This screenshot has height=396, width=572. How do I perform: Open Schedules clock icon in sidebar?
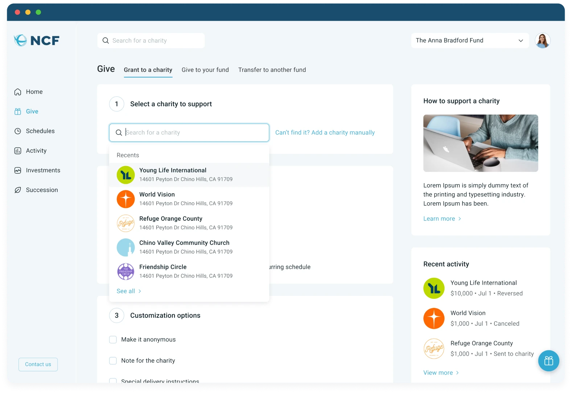(x=17, y=131)
